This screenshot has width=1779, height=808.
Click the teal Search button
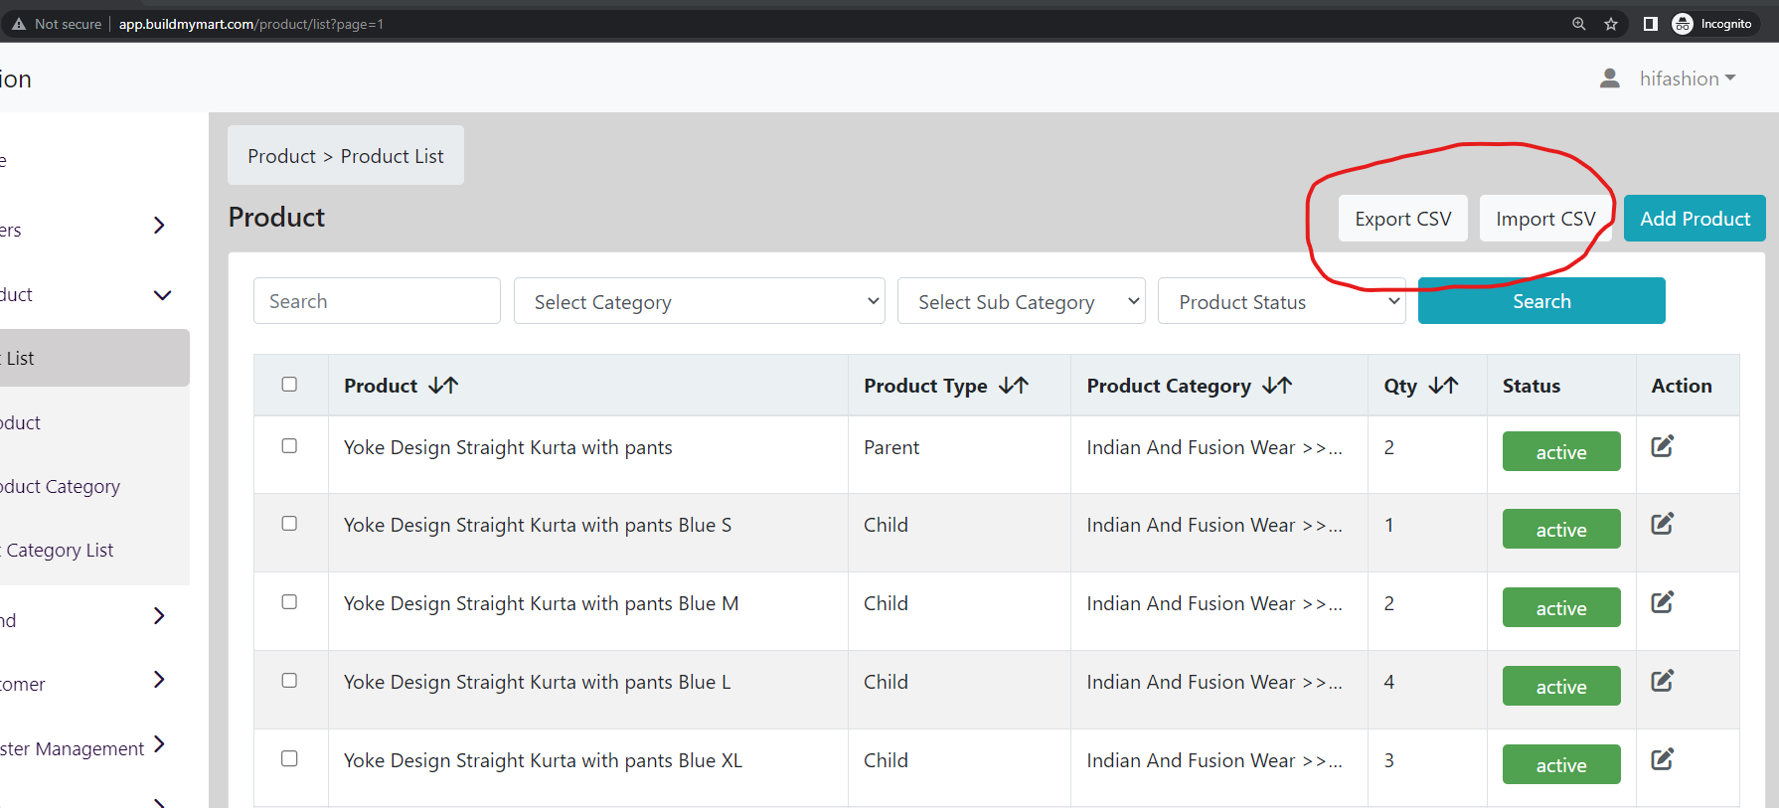(x=1541, y=301)
